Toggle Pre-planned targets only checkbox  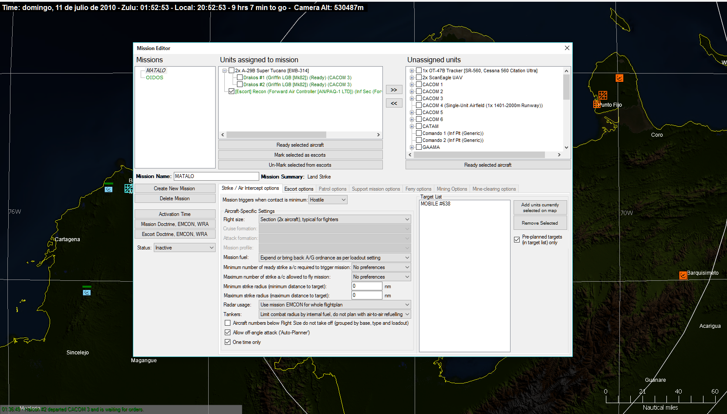[517, 240]
